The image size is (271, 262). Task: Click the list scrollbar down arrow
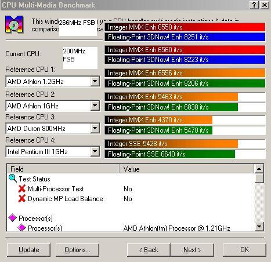(x=259, y=226)
